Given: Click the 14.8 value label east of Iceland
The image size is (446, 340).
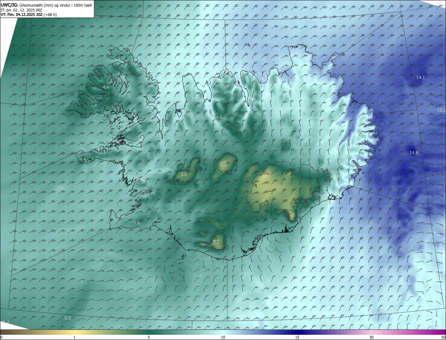Looking at the screenshot, I should (x=414, y=153).
